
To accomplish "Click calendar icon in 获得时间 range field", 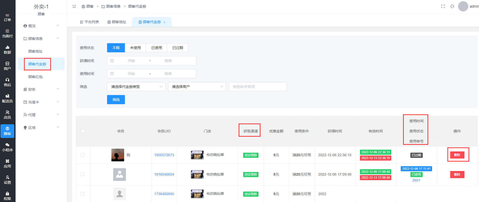I will (x=112, y=61).
